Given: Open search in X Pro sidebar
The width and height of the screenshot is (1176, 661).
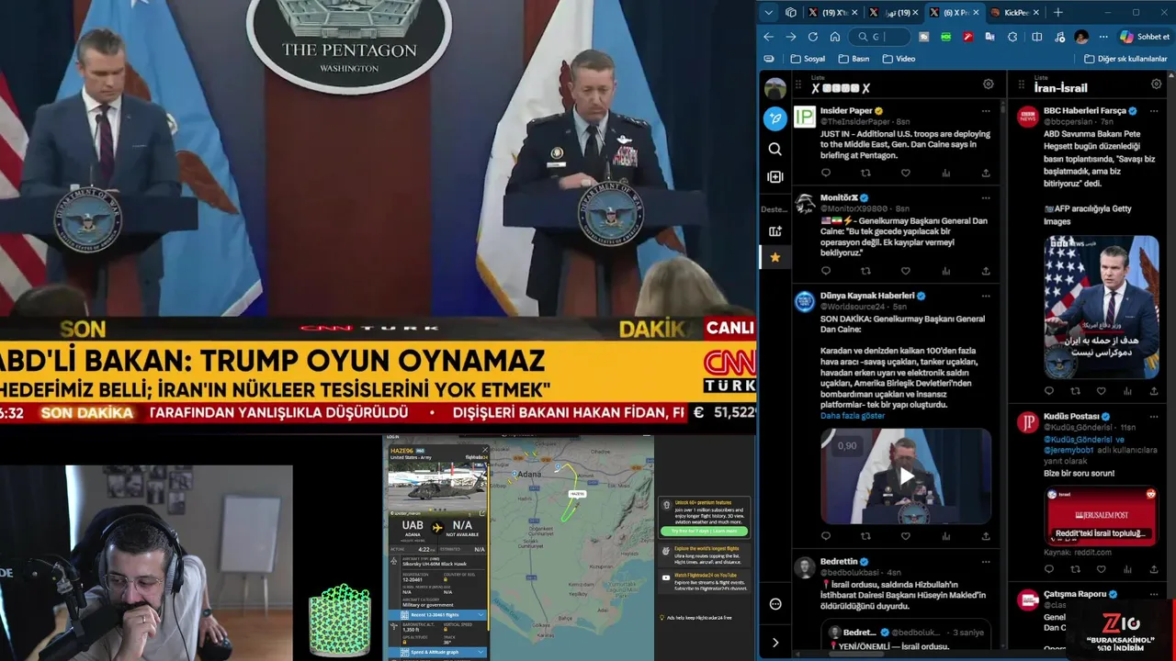Looking at the screenshot, I should 775,149.
